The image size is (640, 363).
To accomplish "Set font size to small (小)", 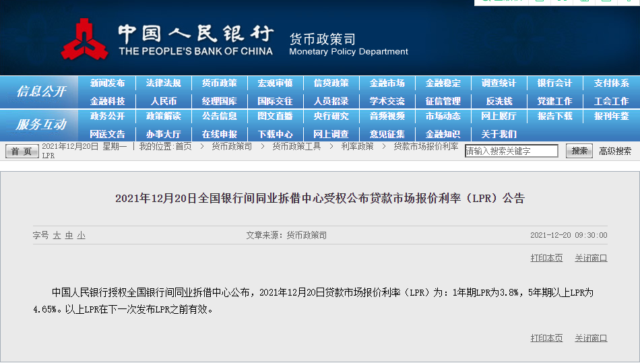I will [x=81, y=235].
